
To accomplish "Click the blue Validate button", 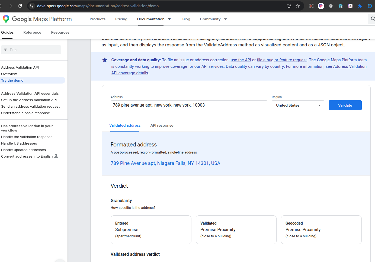I will coord(345,105).
